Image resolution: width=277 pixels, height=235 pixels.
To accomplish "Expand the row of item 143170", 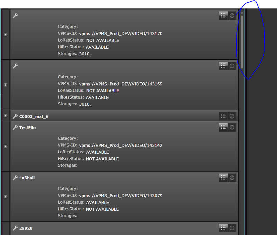I will [5, 34].
